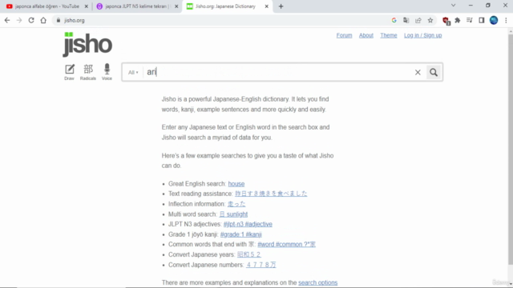
Task: Open the Forum link
Action: (x=344, y=35)
